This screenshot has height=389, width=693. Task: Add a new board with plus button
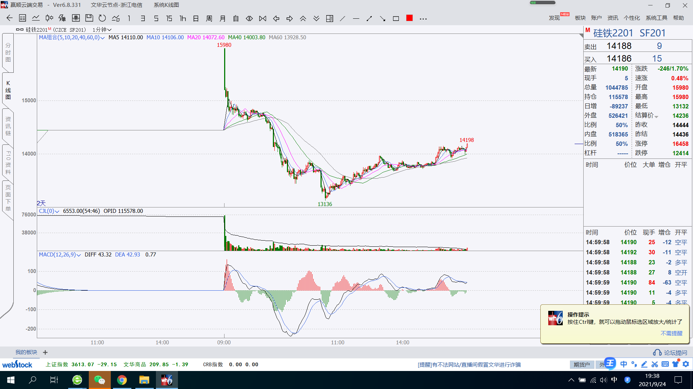[x=45, y=352]
